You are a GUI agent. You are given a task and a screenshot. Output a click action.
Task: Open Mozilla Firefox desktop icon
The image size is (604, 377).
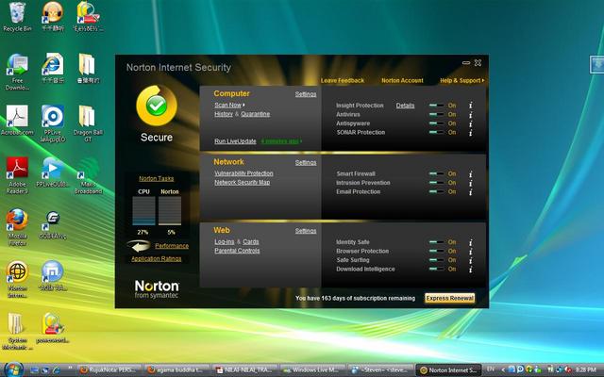(16, 221)
